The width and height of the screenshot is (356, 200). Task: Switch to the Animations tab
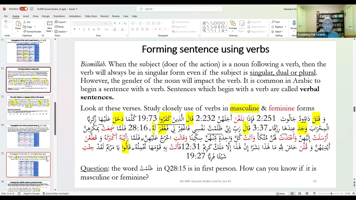[75, 16]
